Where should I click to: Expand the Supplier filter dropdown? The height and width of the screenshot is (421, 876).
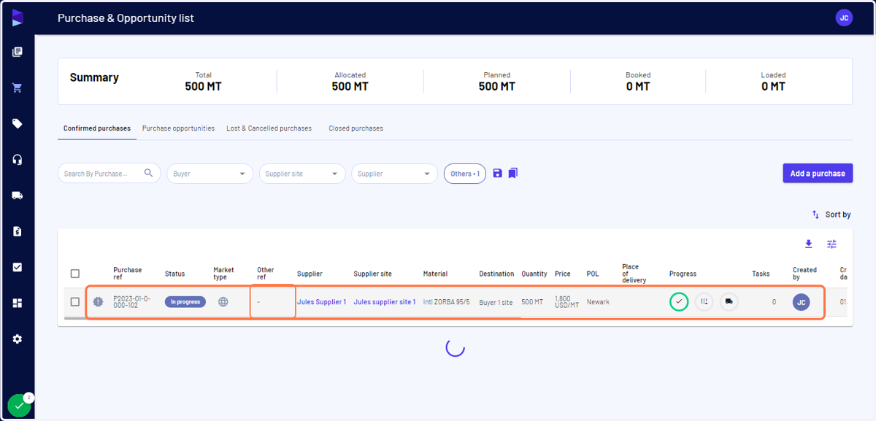[394, 174]
